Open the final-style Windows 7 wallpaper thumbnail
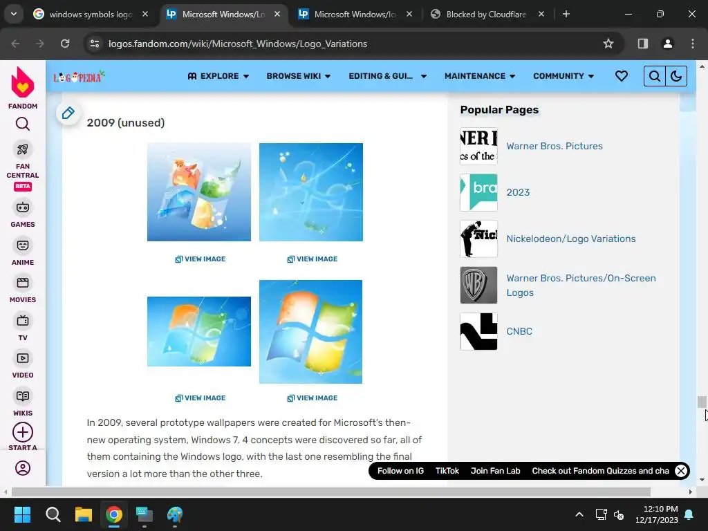 [310, 331]
